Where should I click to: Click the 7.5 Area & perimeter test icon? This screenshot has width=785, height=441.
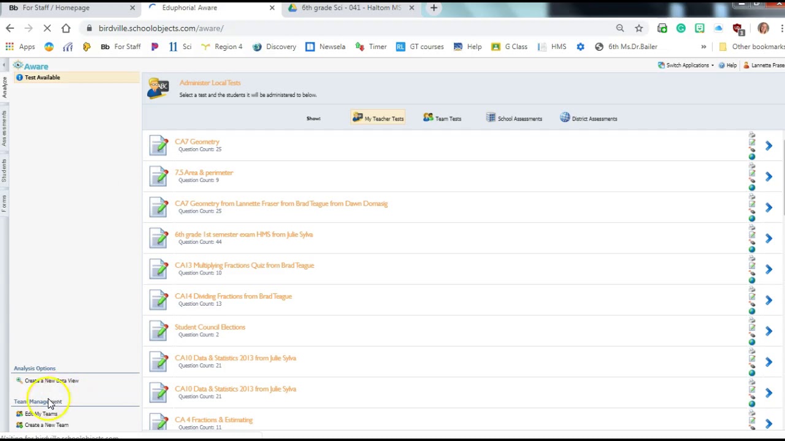pos(158,176)
